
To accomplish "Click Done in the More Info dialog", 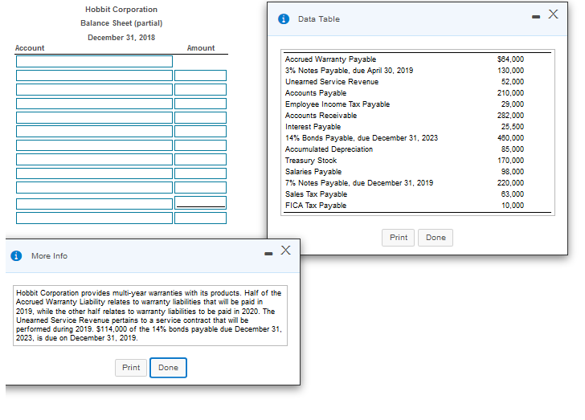I will click(168, 368).
